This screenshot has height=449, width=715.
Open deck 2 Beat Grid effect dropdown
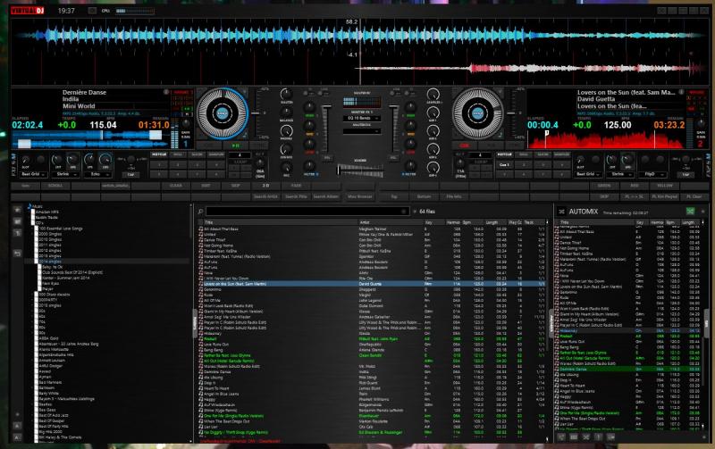click(x=588, y=174)
